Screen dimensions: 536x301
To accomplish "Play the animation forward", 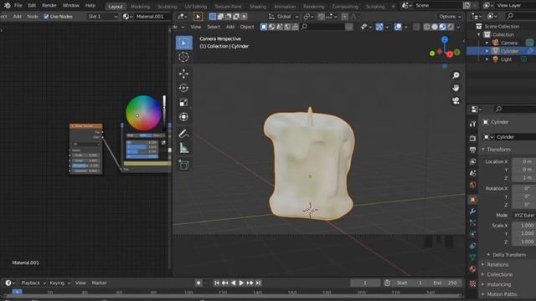I will pos(241,283).
